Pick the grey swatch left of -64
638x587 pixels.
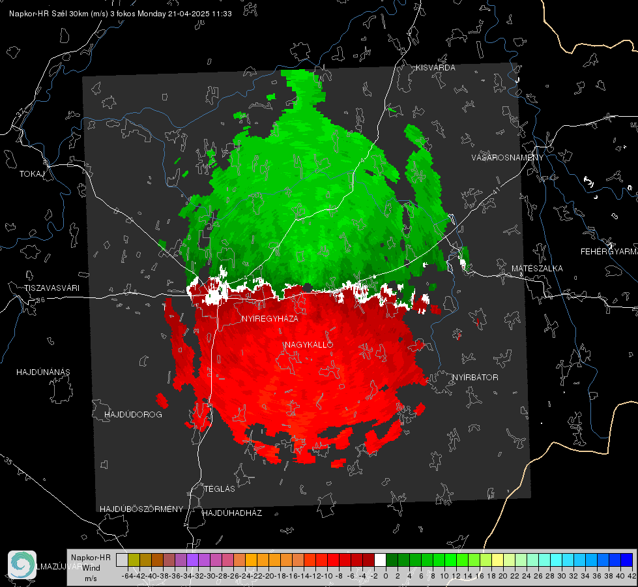[122, 560]
